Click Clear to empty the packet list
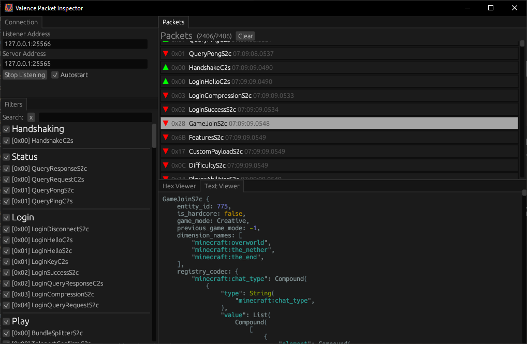The image size is (527, 344). pyautogui.click(x=245, y=36)
